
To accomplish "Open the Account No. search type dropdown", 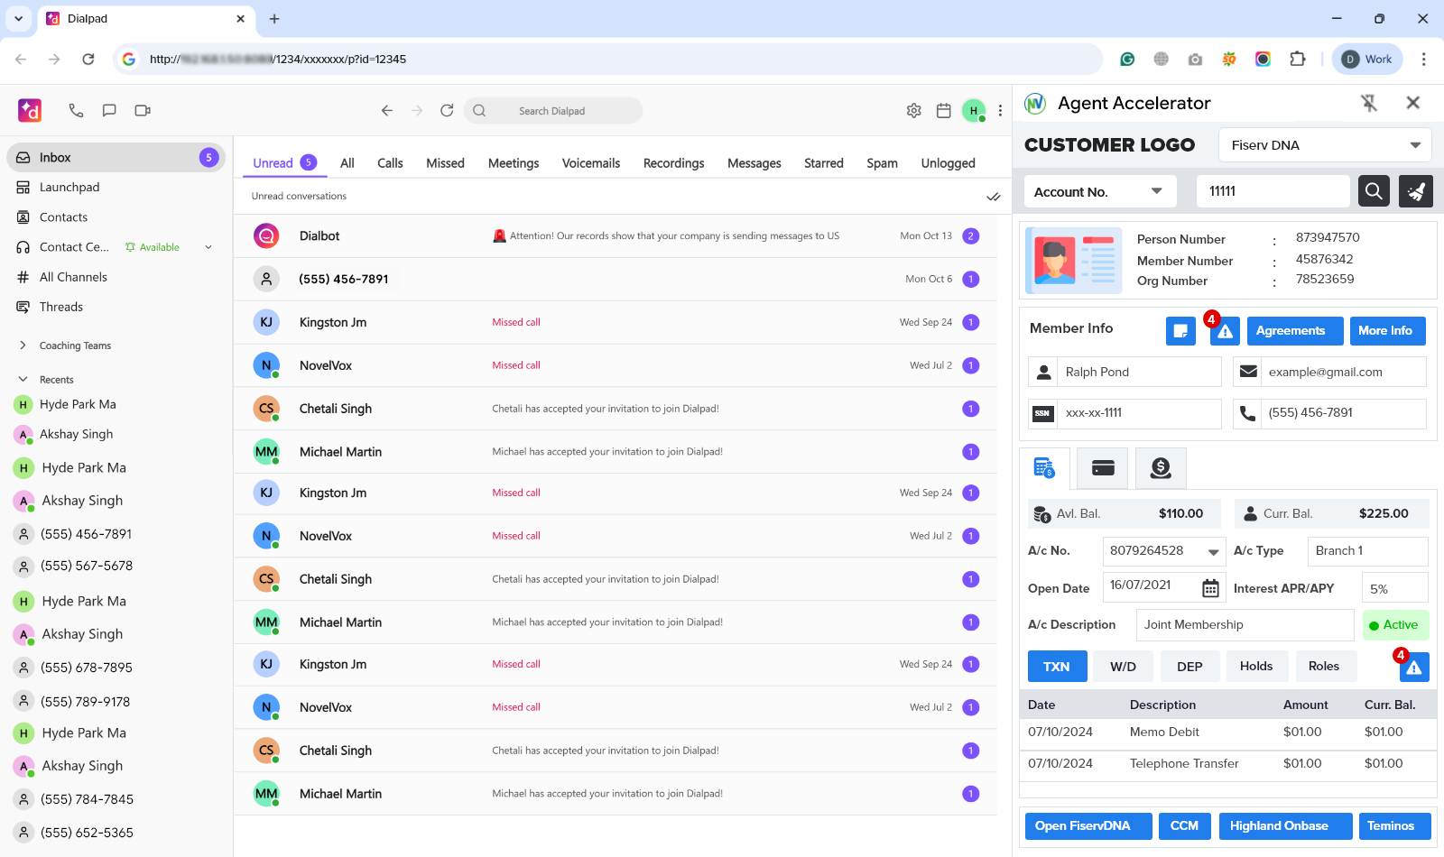I will (x=1100, y=191).
